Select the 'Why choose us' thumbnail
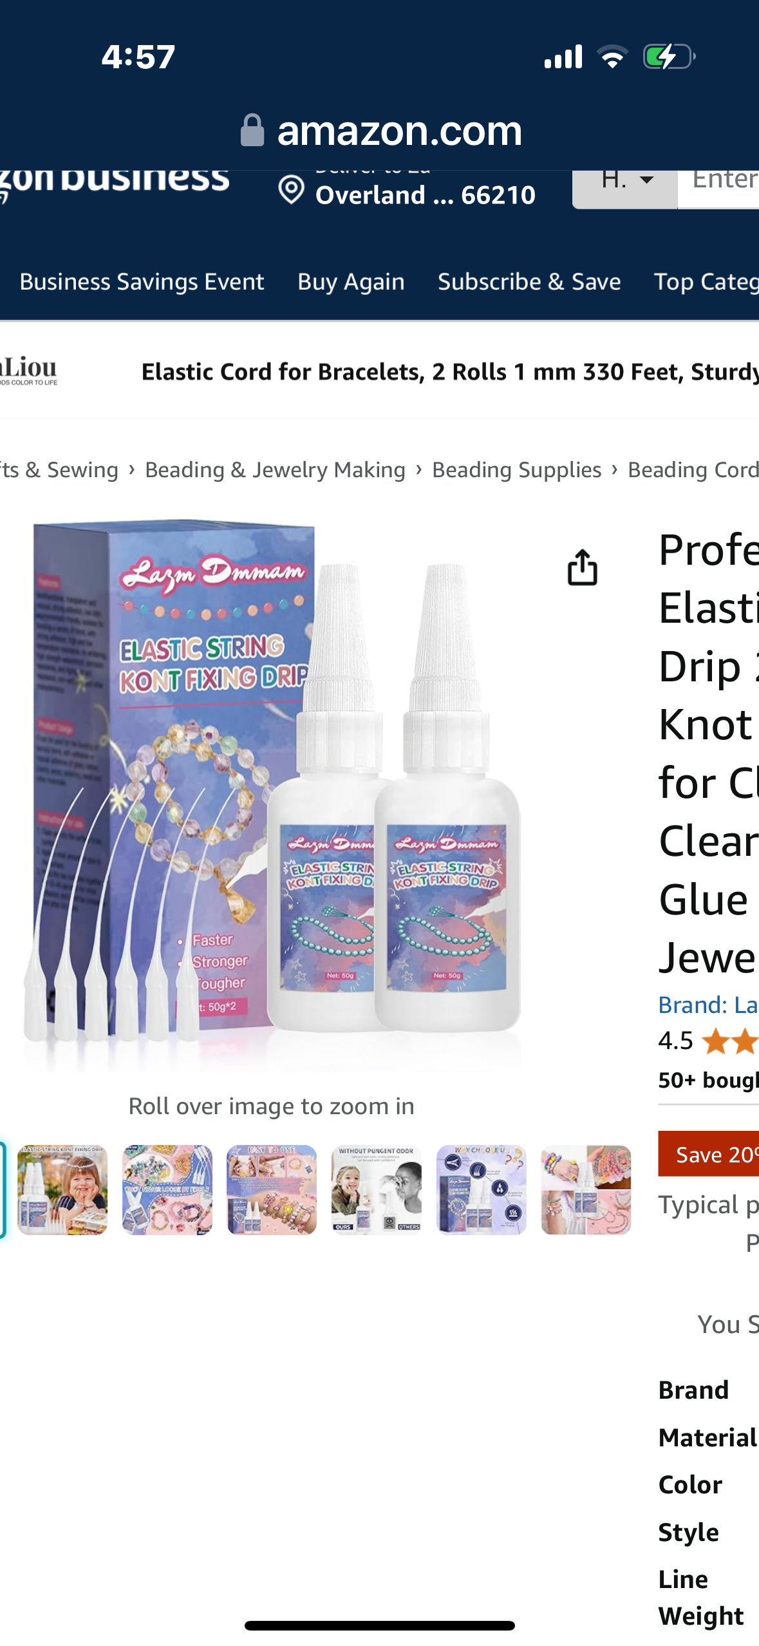 click(482, 1189)
